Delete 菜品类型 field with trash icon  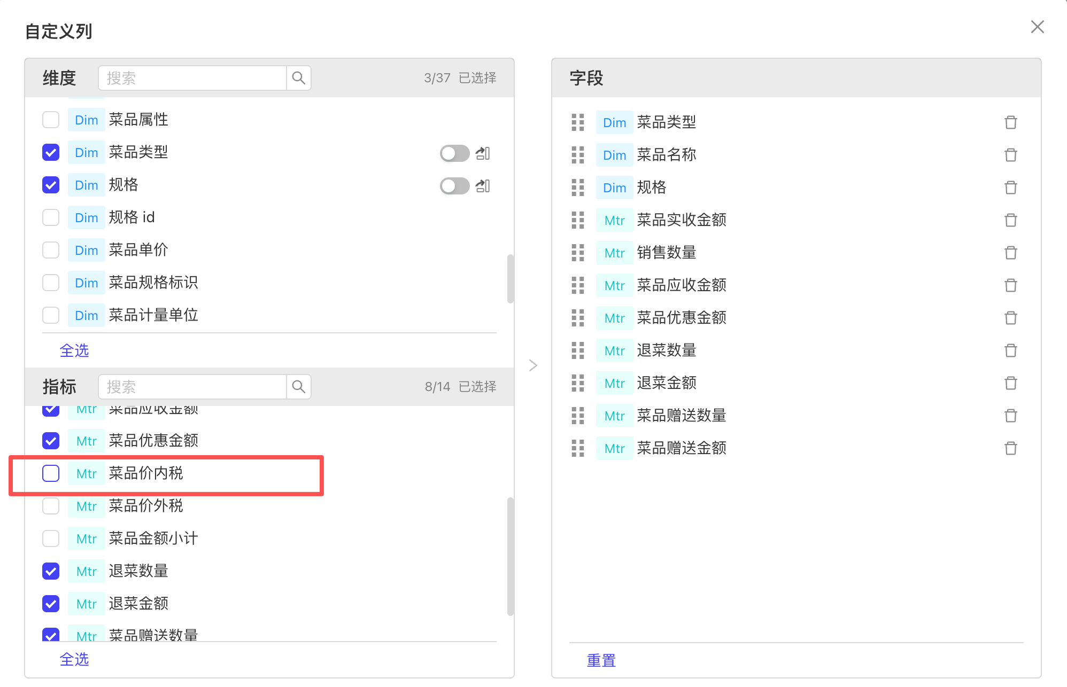click(1010, 122)
